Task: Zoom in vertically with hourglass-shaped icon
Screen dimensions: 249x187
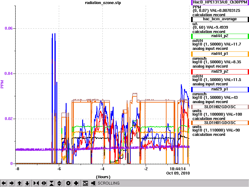Action: click(52, 183)
